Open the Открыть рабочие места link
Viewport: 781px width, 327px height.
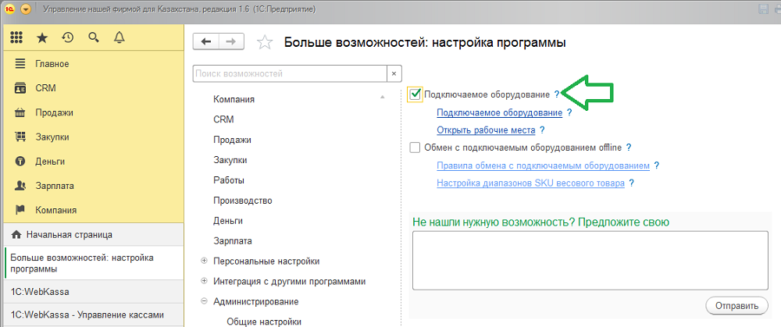point(486,130)
